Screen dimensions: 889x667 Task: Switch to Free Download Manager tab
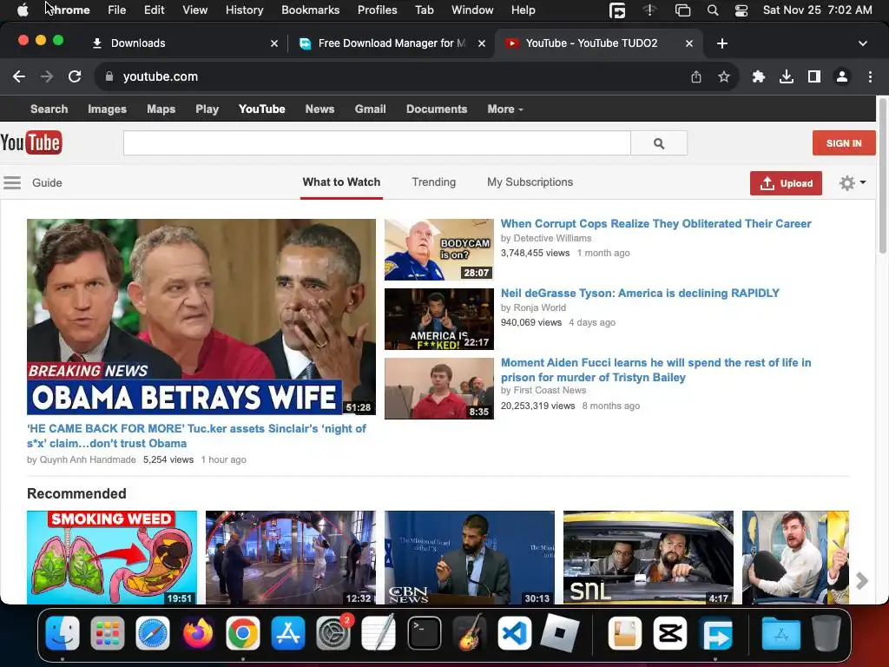[x=392, y=43]
